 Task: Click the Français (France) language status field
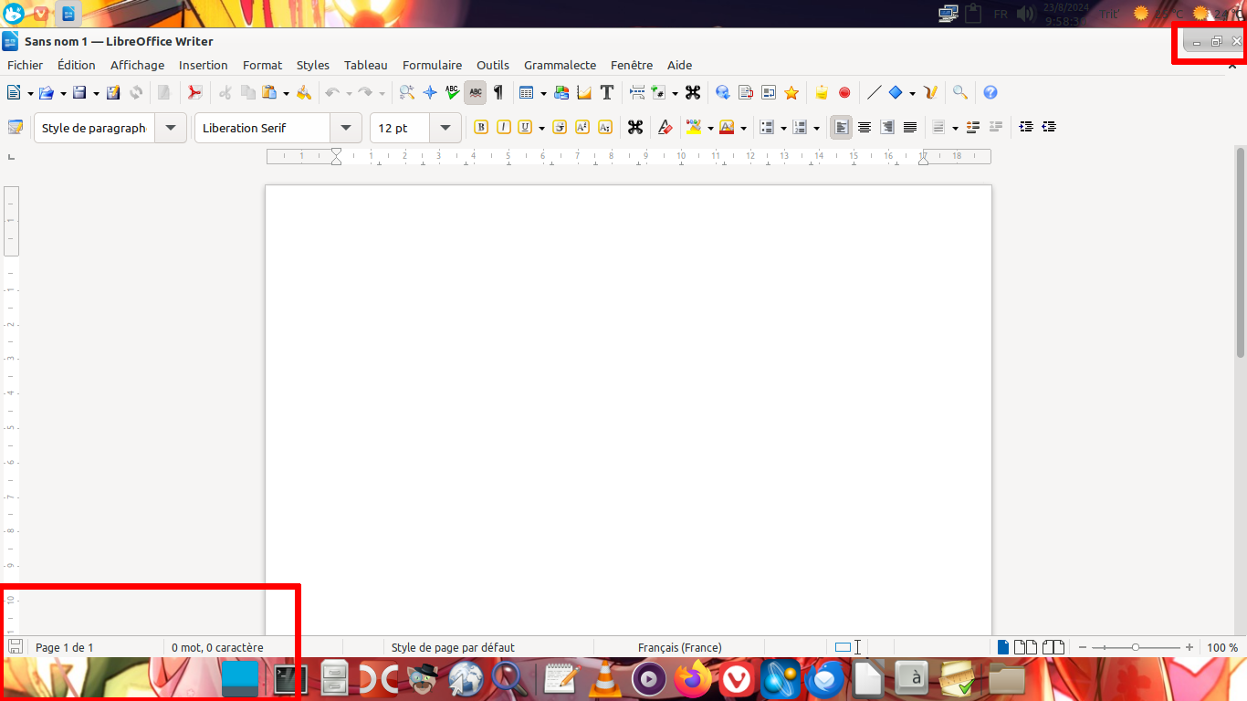click(679, 647)
